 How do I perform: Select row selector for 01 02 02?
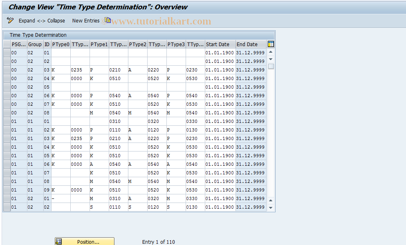(x=7, y=207)
